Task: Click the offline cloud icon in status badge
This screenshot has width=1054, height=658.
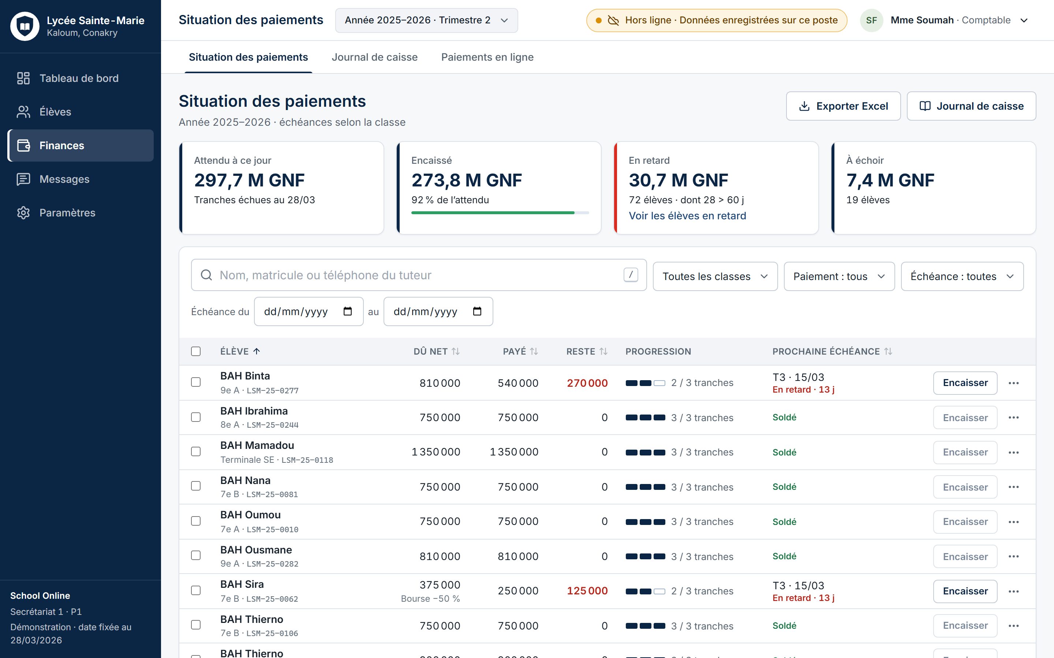Action: pos(613,20)
